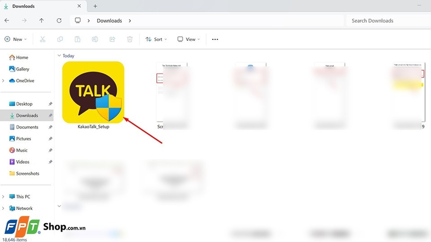Screen dimensions: 431x242
Task: Go forward with the forward arrow
Action: [x=24, y=20]
